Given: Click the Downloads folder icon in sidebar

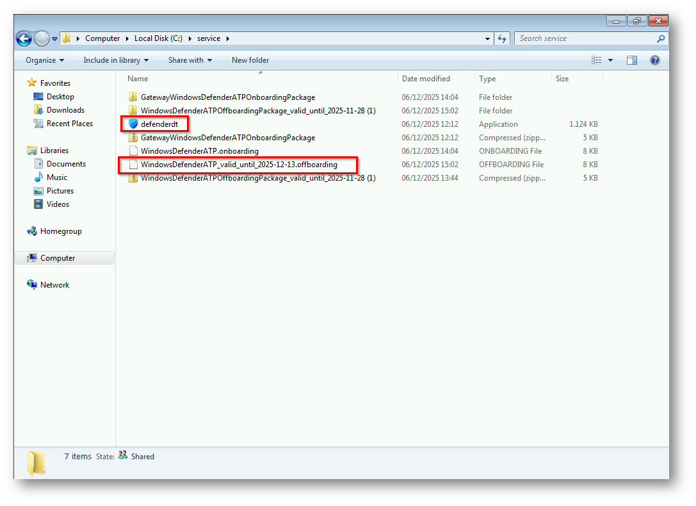Looking at the screenshot, I should tap(38, 110).
